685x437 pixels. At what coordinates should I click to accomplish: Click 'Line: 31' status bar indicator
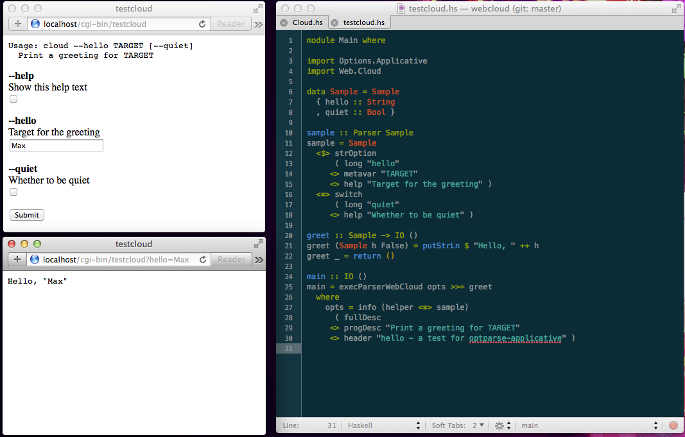pyautogui.click(x=309, y=425)
